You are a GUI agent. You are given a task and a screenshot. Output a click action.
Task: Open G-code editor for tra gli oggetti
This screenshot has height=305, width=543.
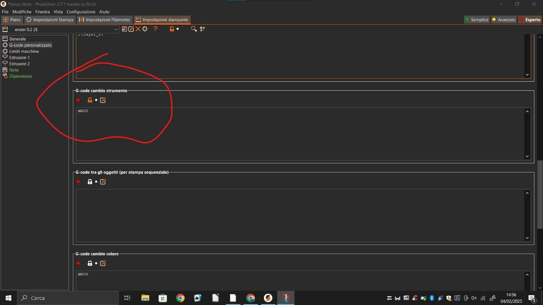[103, 182]
